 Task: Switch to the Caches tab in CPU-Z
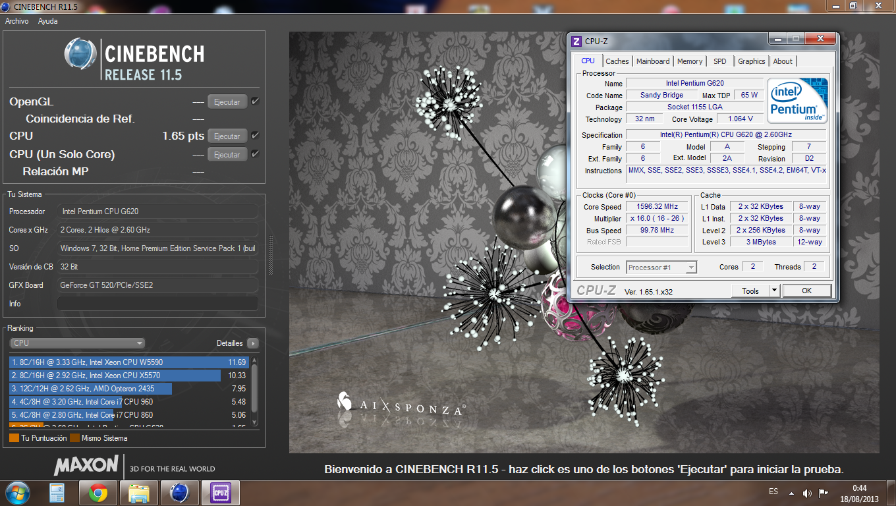click(617, 61)
